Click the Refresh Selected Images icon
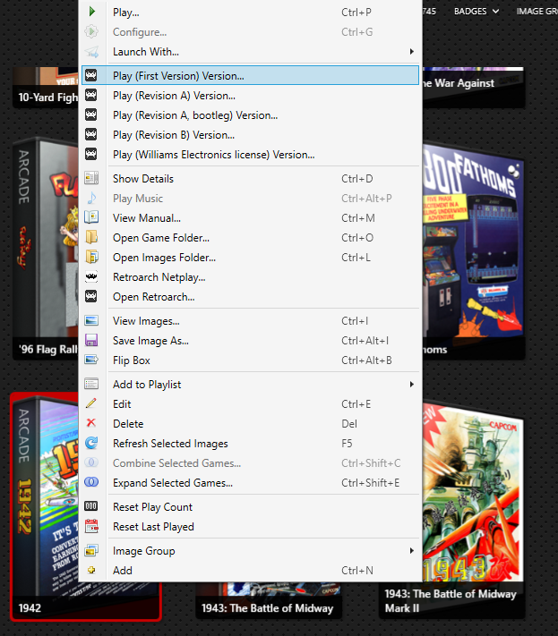558x636 pixels. click(91, 443)
